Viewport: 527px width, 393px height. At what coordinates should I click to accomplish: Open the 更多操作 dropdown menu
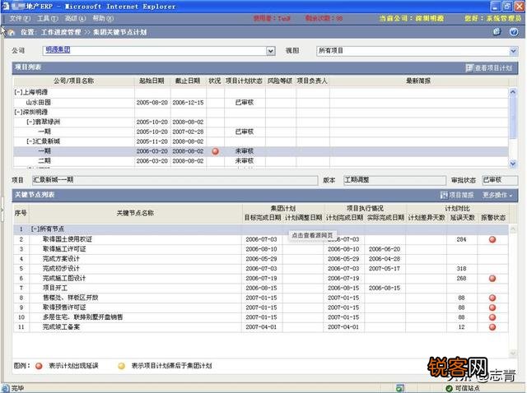[x=497, y=195]
